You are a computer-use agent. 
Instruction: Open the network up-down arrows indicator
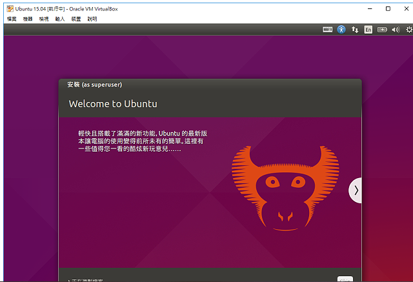tap(355, 30)
